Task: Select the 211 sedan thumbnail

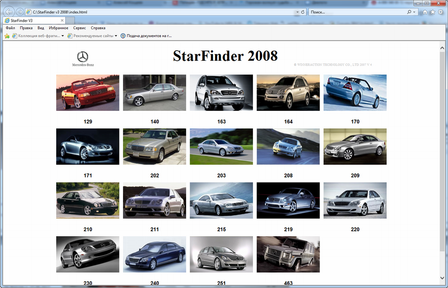Action: pyautogui.click(x=155, y=200)
